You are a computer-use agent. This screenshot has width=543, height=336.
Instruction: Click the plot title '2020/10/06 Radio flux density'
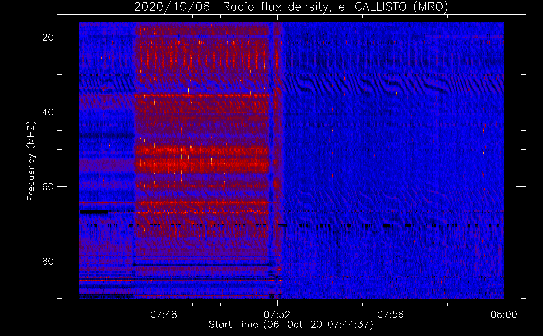click(291, 7)
